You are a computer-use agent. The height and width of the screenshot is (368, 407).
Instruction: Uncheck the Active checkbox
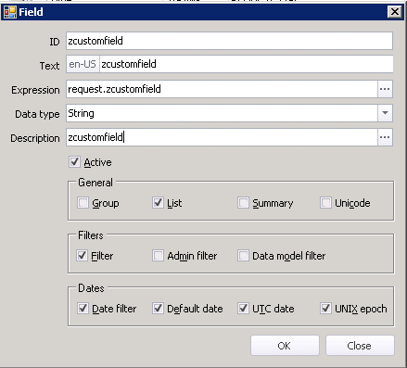(x=74, y=162)
